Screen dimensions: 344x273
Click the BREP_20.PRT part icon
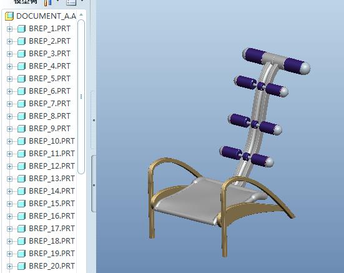tap(21, 266)
